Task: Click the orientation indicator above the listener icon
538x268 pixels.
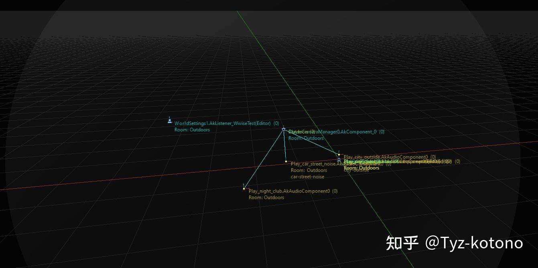Action: point(169,117)
